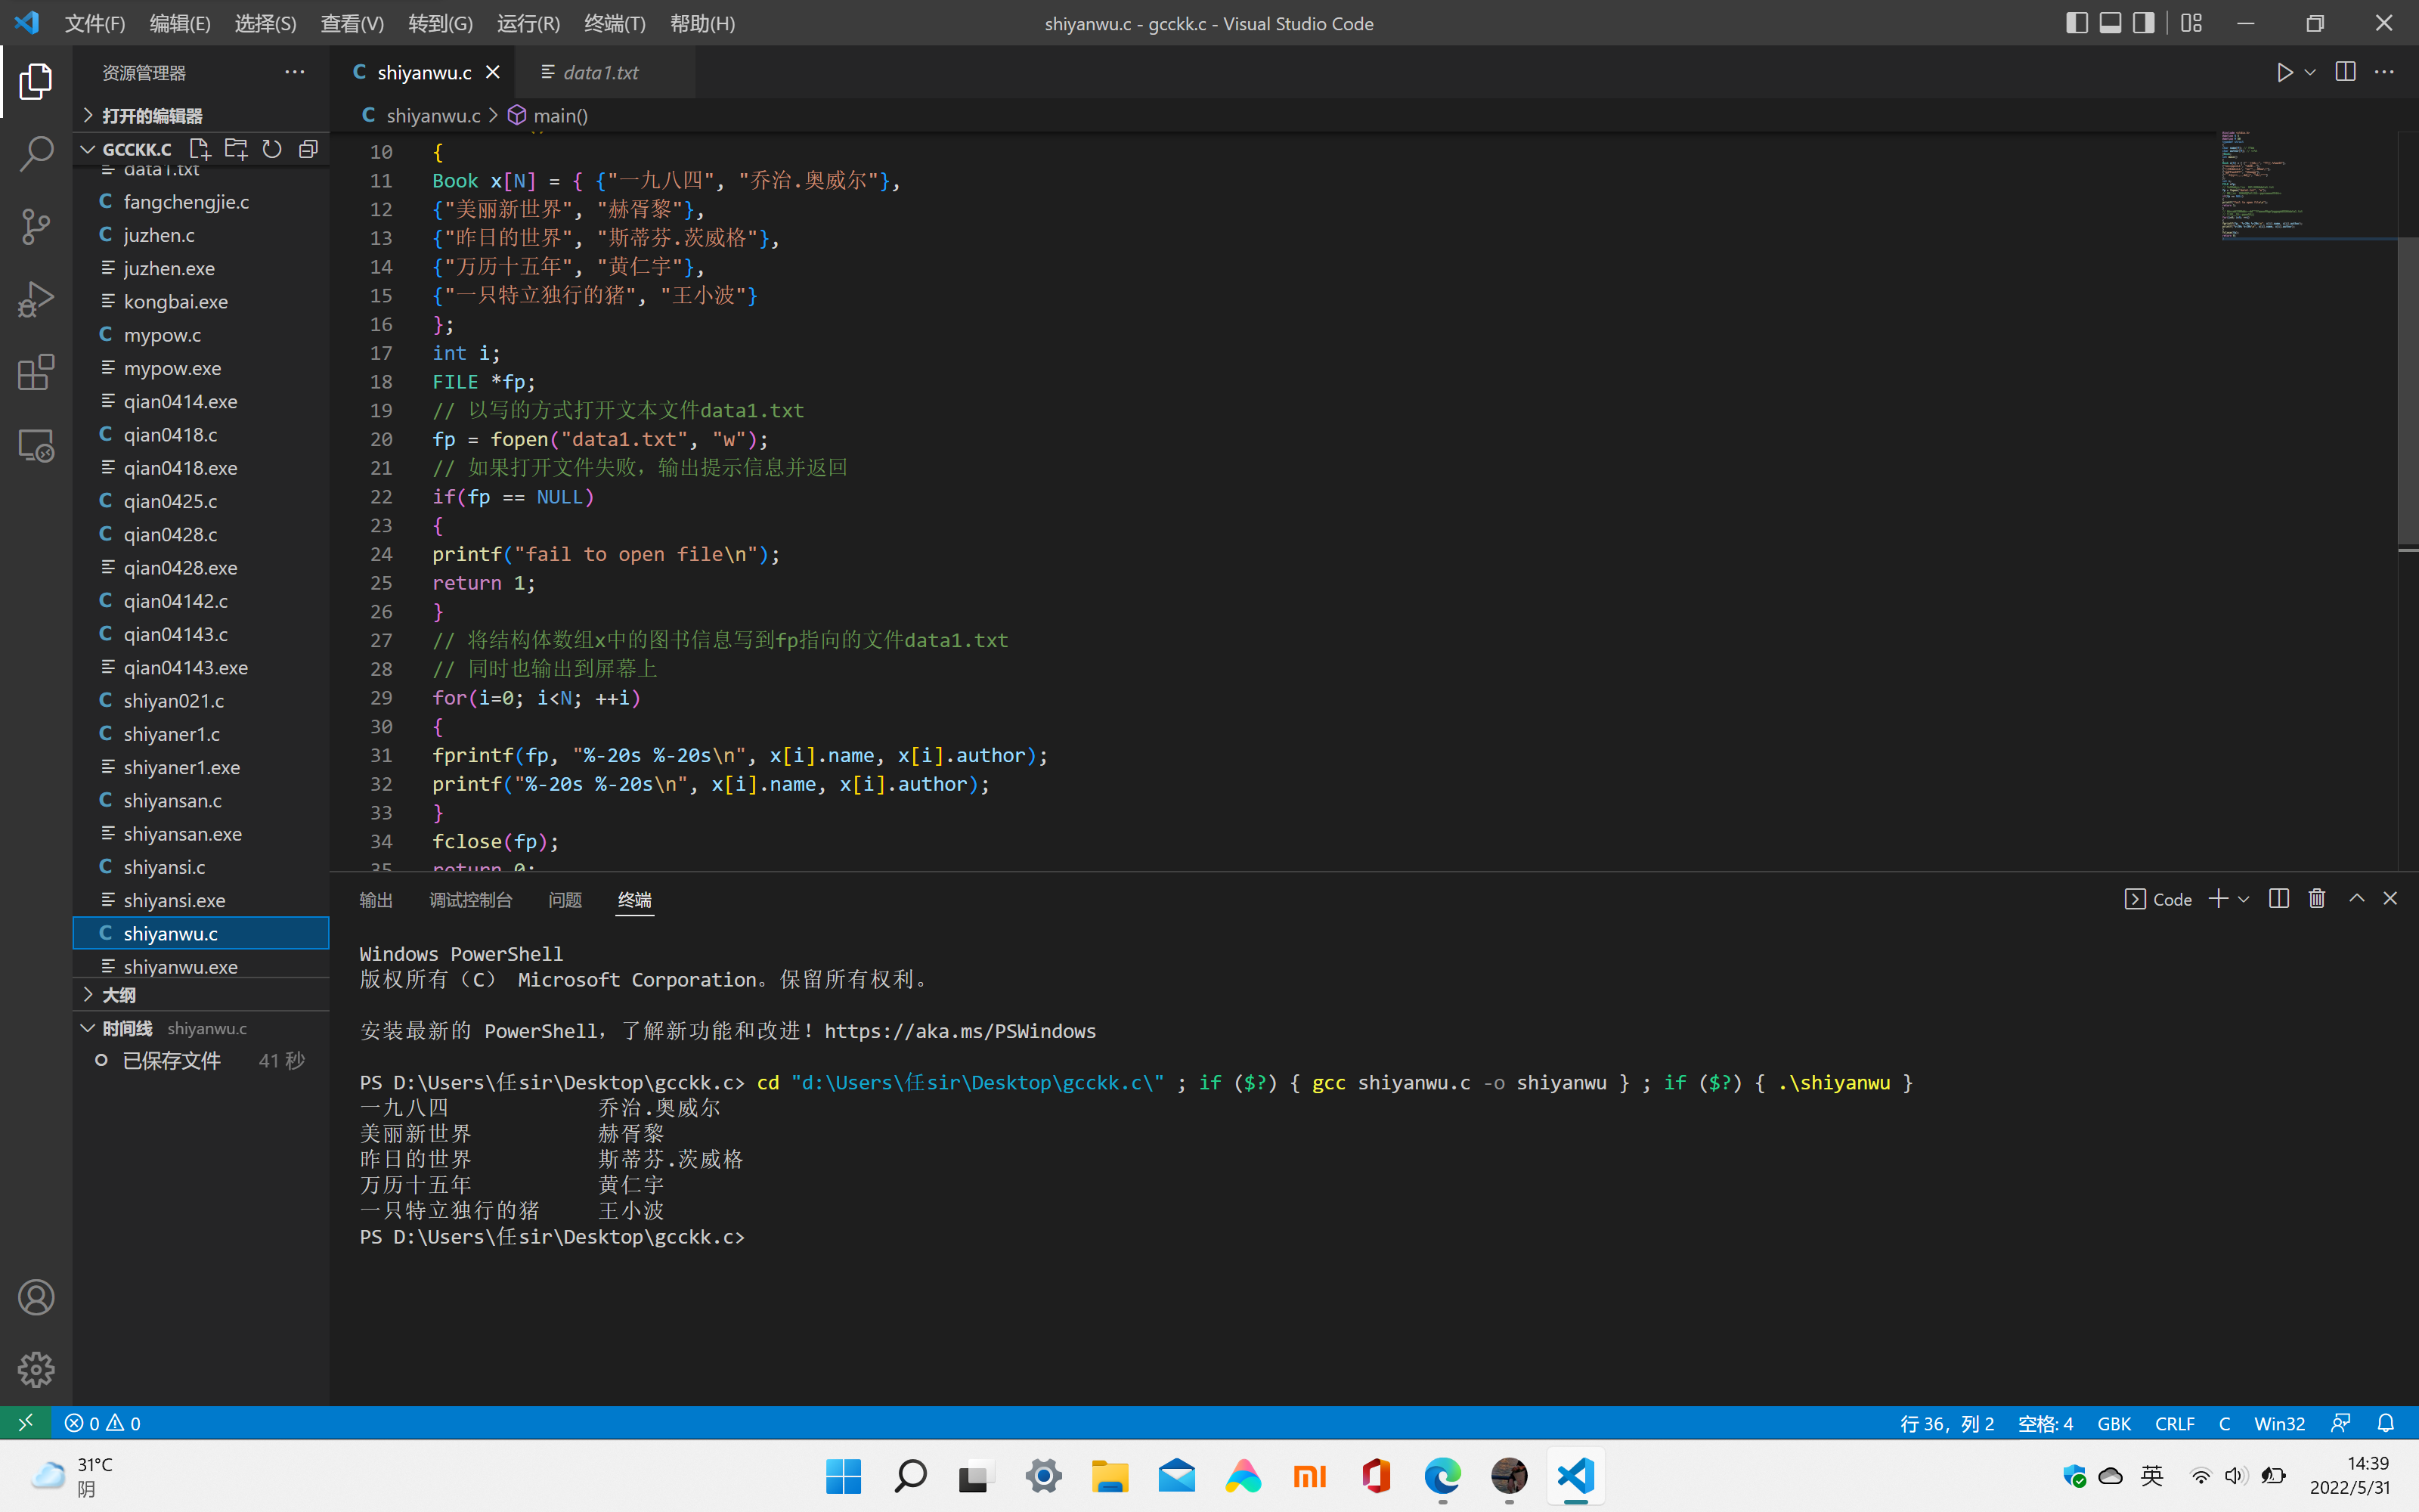Image resolution: width=2419 pixels, height=1512 pixels.
Task: Open the Source Control view
Action: (x=36, y=227)
